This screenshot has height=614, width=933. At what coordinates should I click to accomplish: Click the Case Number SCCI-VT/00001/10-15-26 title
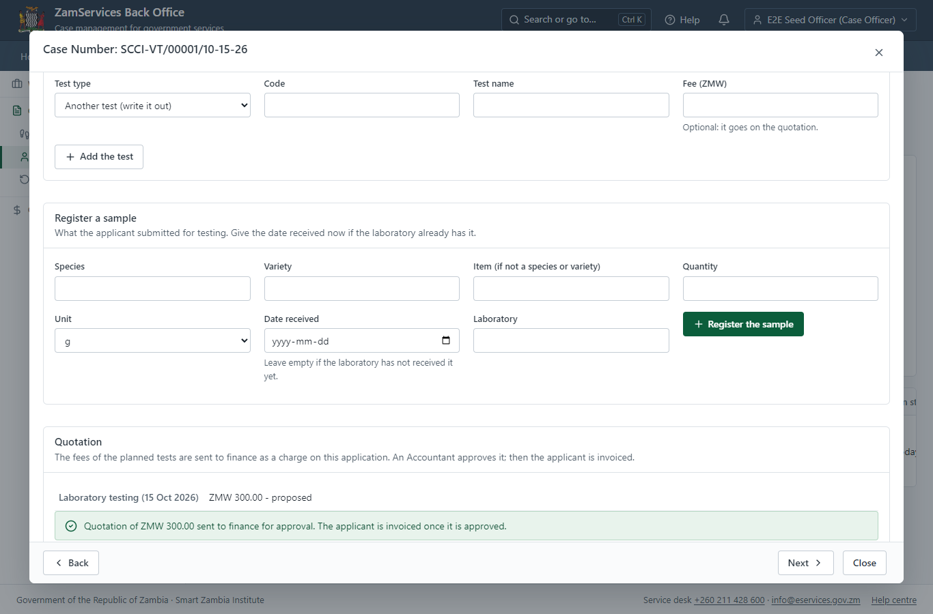pos(145,49)
